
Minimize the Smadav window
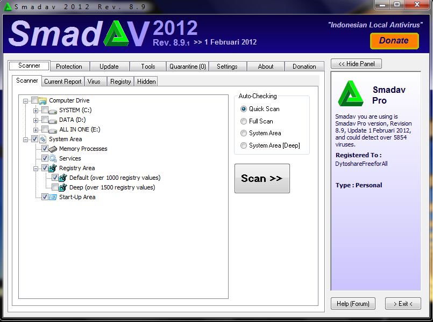(383, 5)
